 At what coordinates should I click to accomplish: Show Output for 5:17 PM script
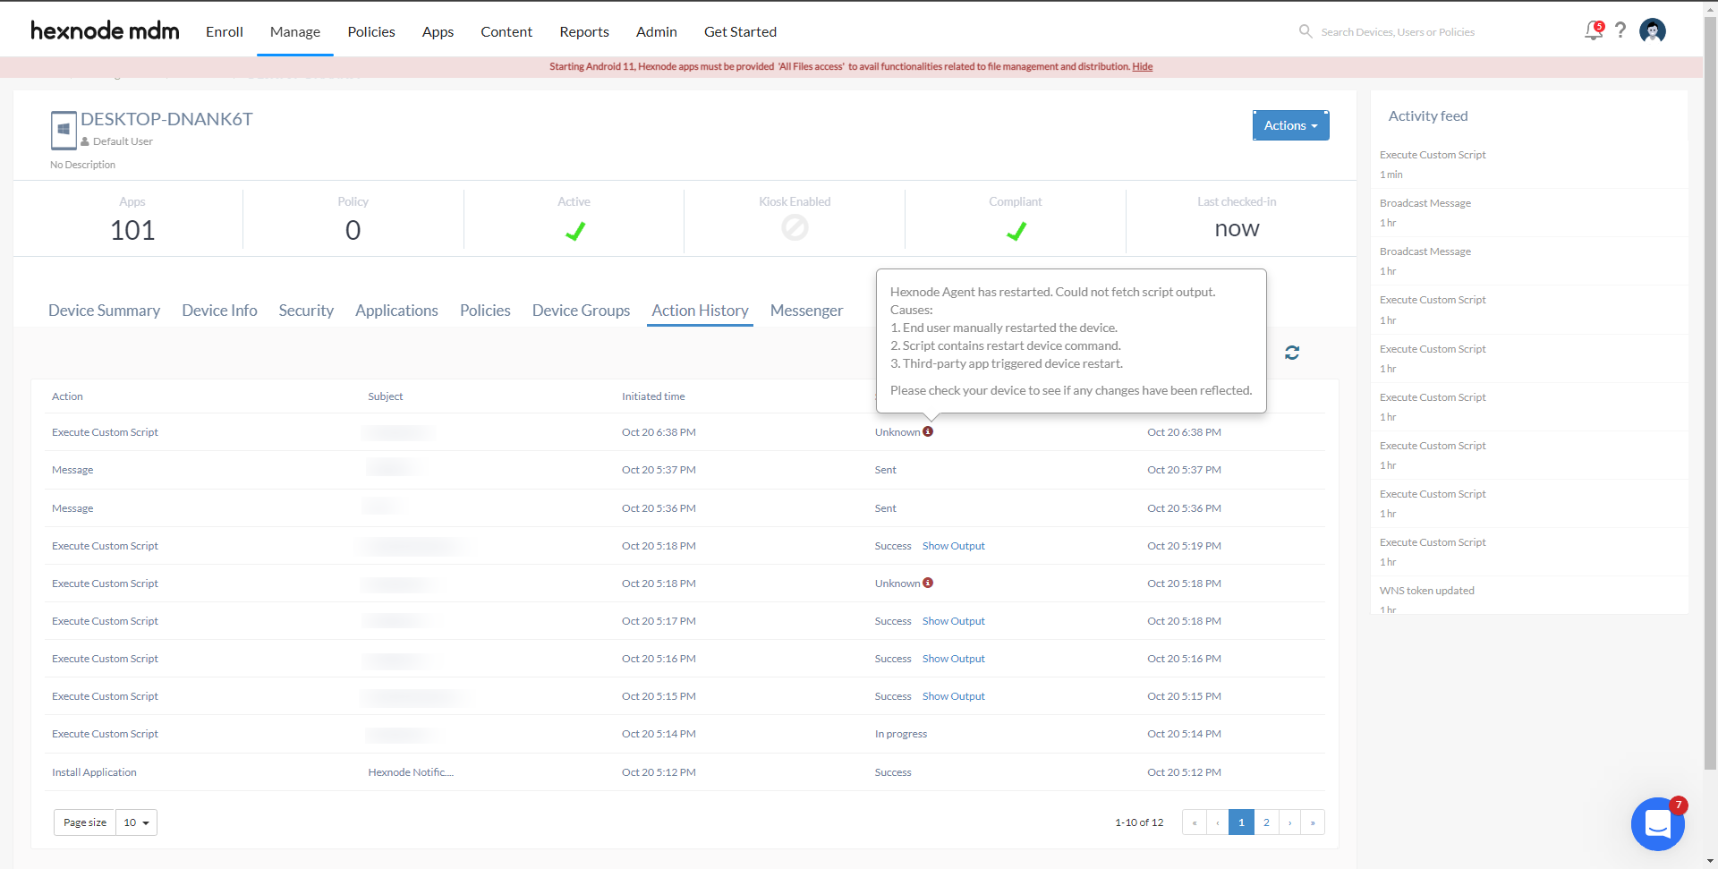click(x=953, y=621)
